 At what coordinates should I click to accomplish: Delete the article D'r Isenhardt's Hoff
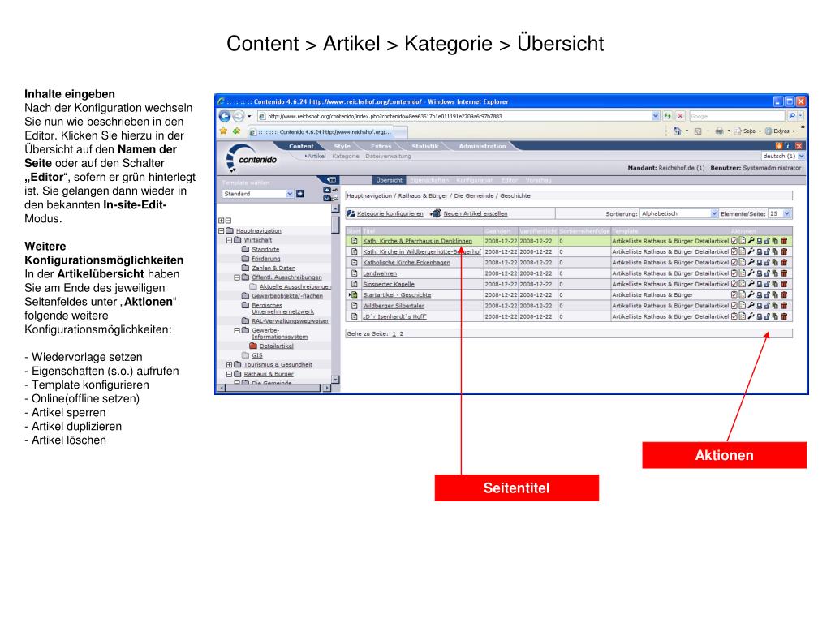point(784,316)
